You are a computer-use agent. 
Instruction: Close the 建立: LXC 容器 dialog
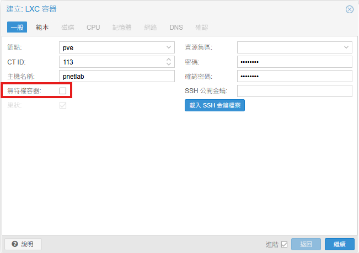[349, 9]
